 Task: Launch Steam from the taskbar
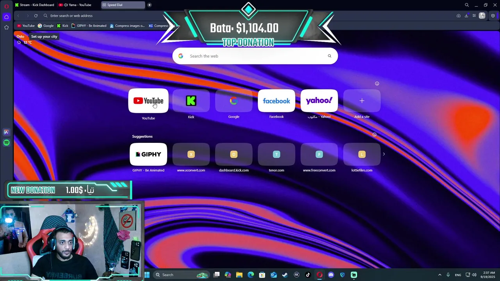[x=285, y=275]
